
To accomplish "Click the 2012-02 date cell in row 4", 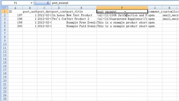I will coord(44,22).
